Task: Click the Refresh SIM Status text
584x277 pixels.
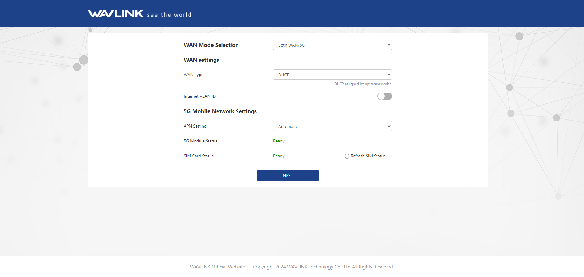Action: coord(368,156)
